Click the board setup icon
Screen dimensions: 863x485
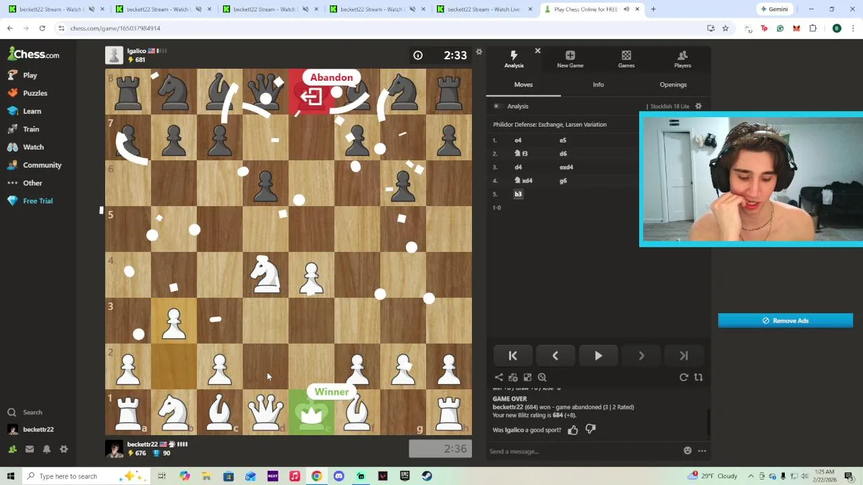pos(527,378)
